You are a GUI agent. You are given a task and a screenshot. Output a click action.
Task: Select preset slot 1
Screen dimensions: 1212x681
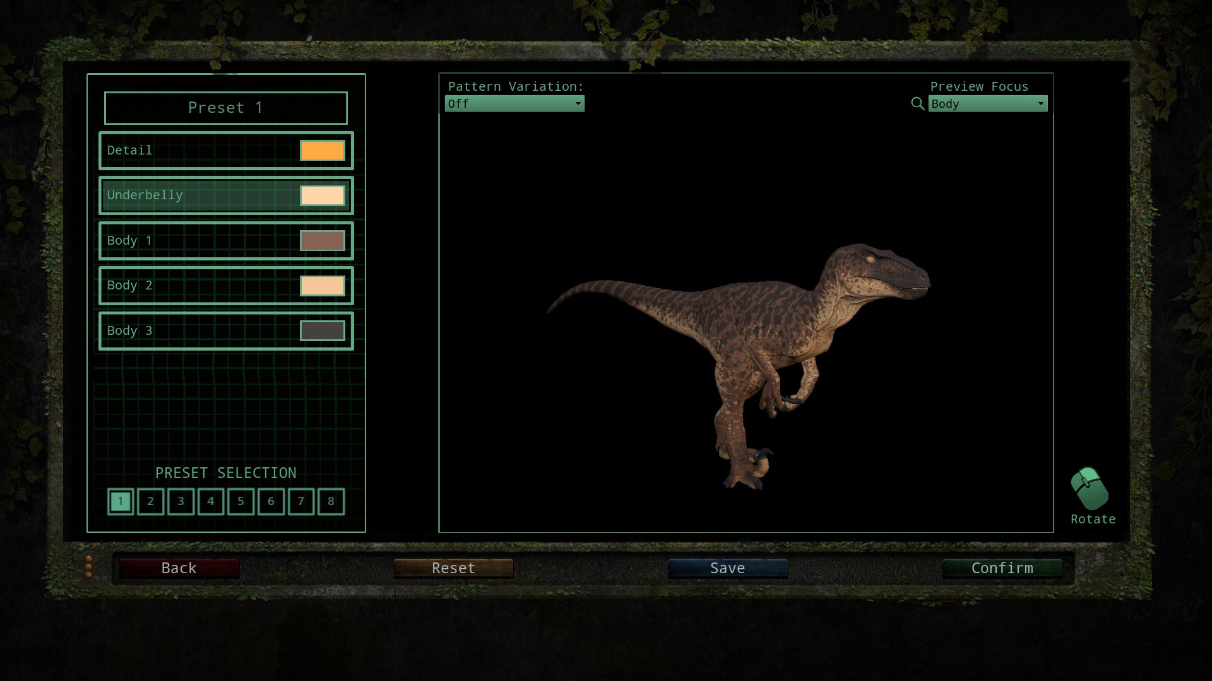tap(121, 501)
